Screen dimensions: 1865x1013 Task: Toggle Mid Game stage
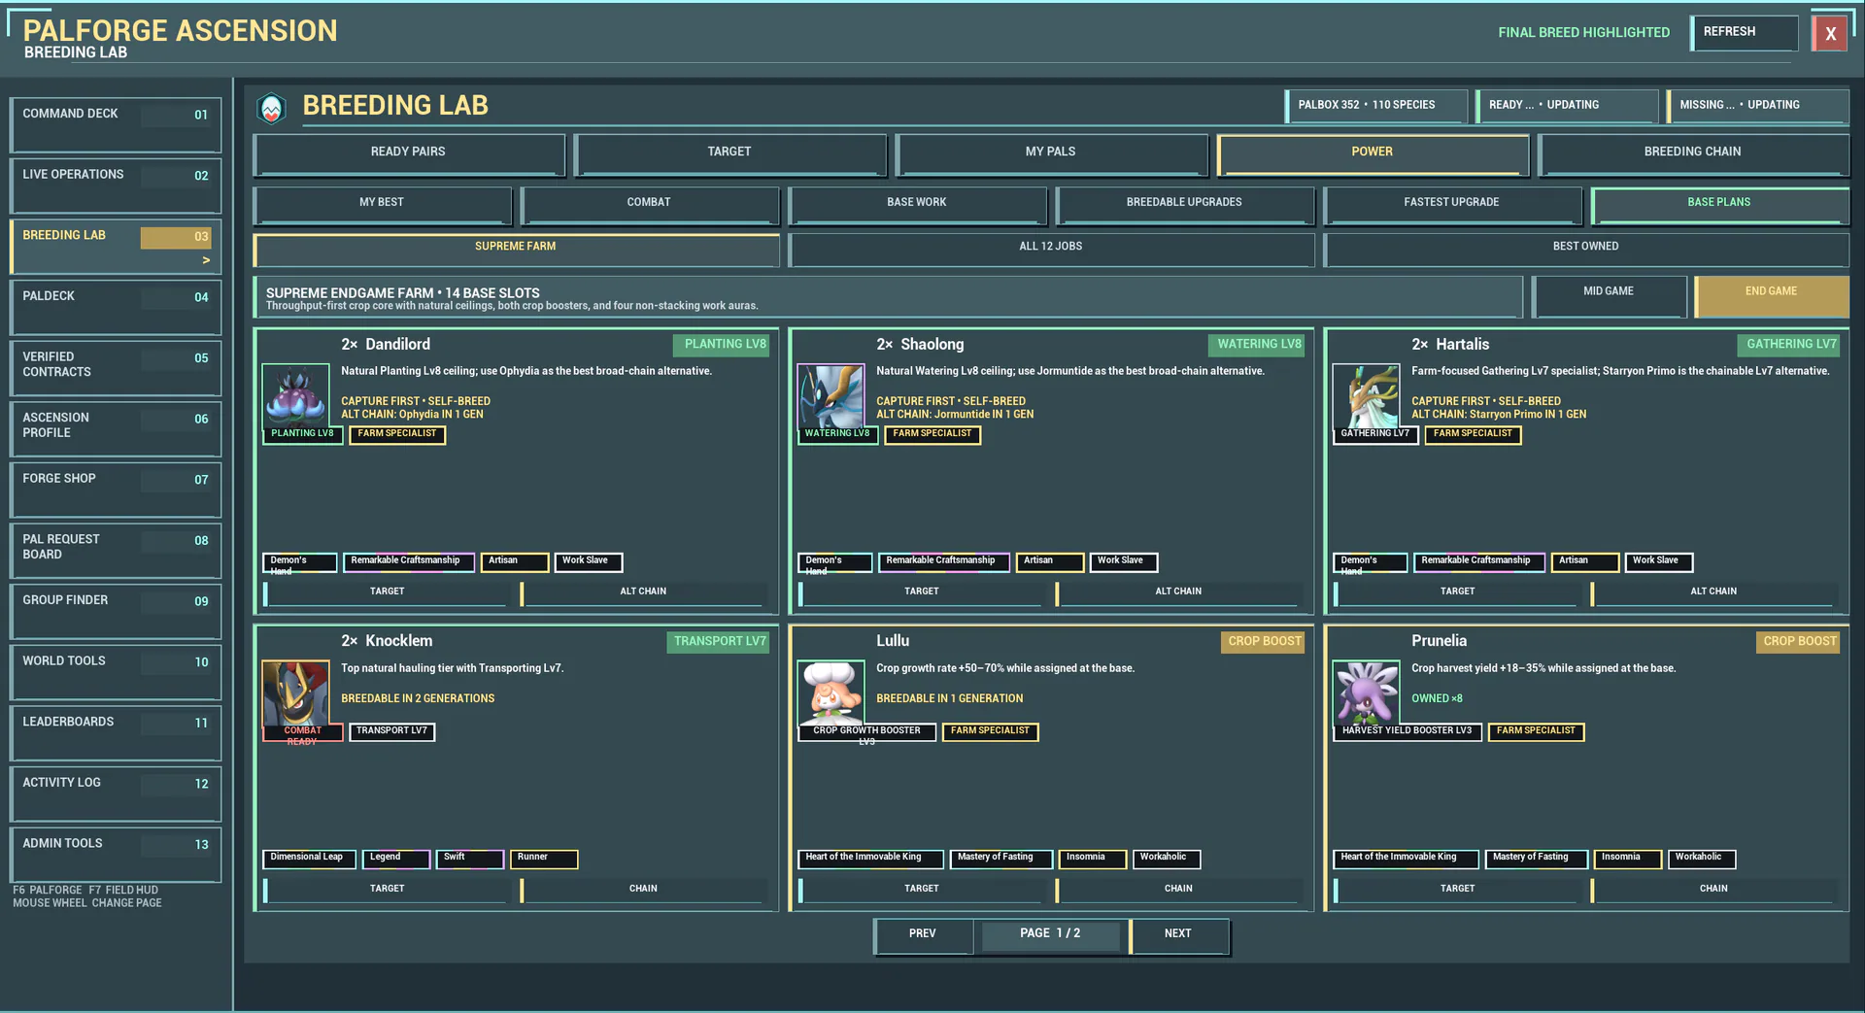click(x=1609, y=296)
